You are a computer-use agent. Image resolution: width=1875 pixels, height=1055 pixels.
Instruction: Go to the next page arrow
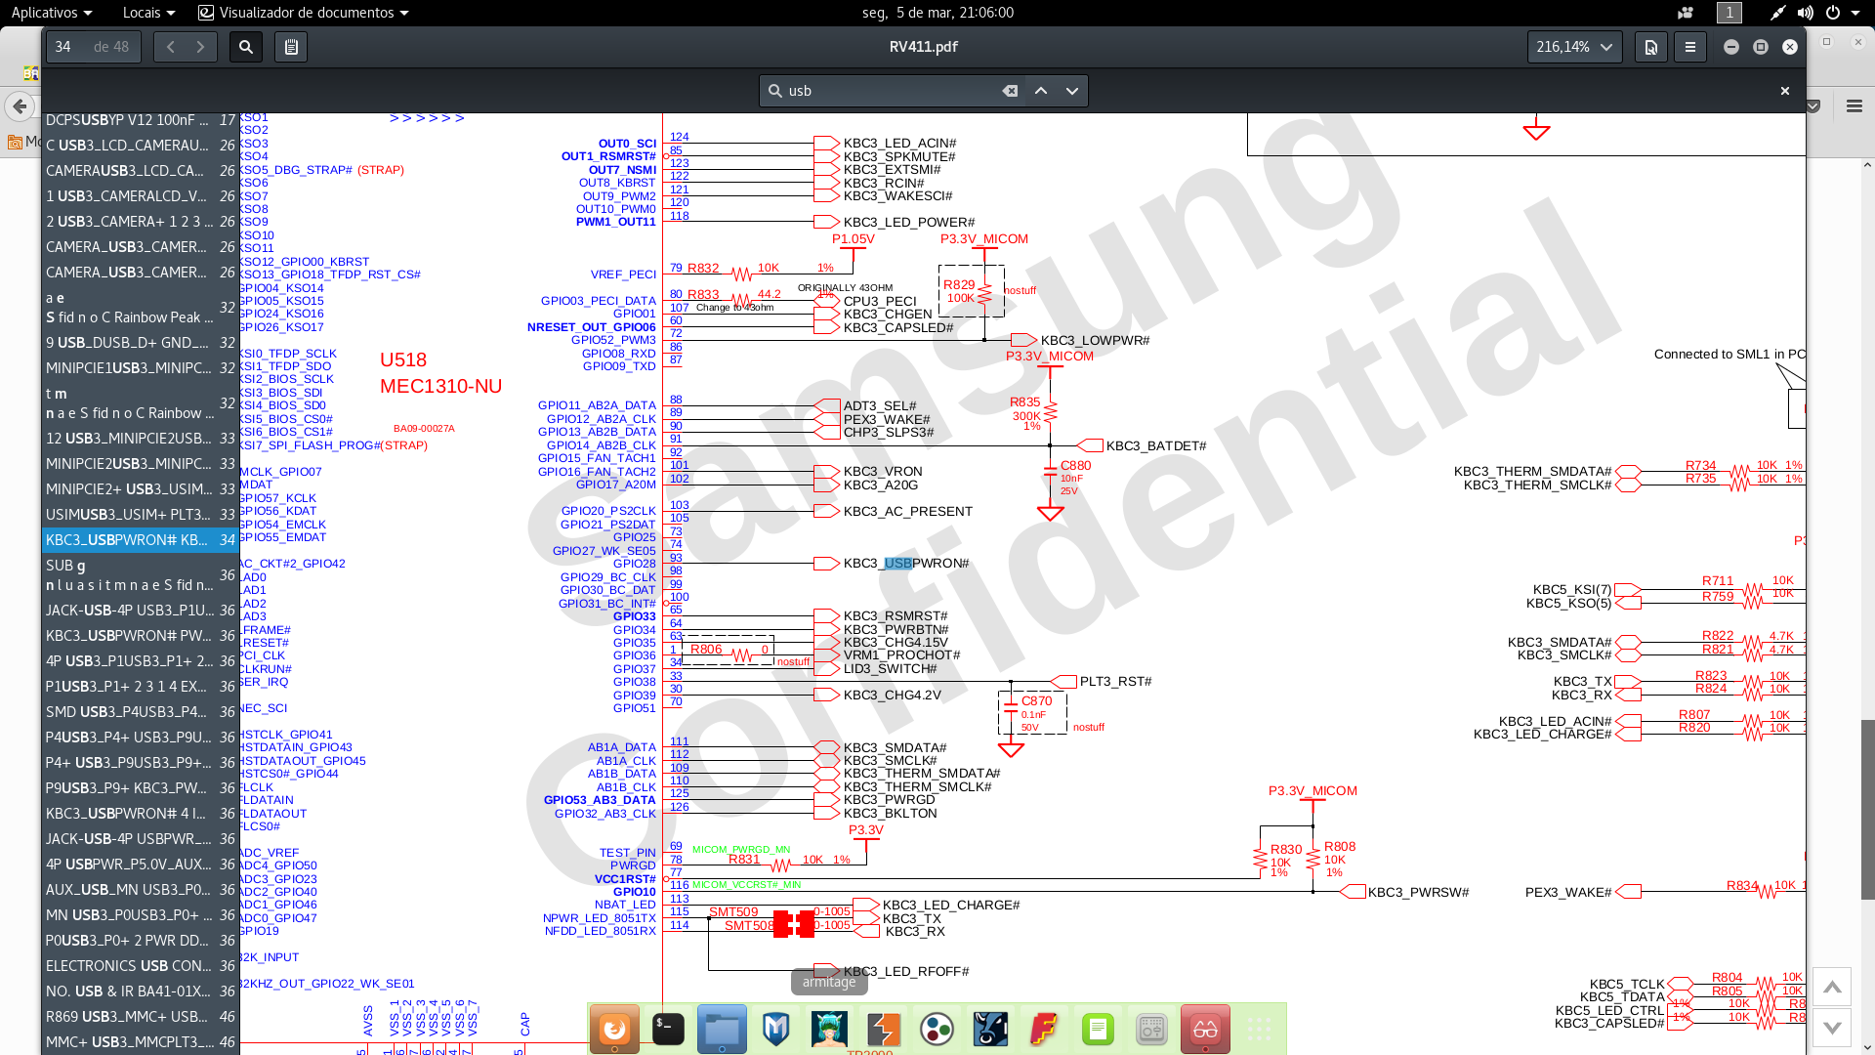[x=201, y=47]
